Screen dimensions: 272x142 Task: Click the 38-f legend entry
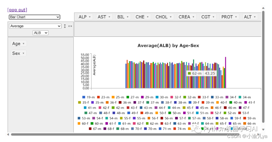(166, 102)
